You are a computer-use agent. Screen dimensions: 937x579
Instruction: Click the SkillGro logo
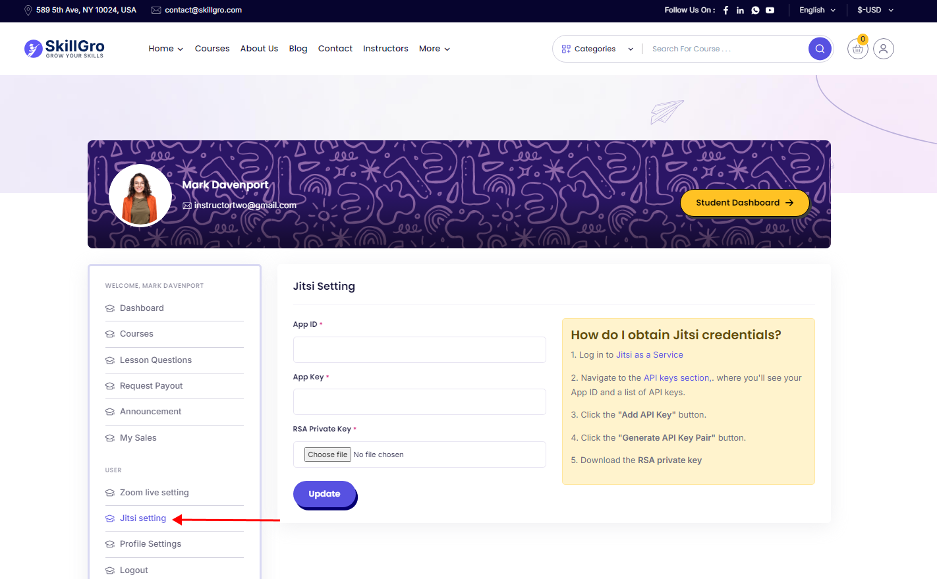point(64,48)
